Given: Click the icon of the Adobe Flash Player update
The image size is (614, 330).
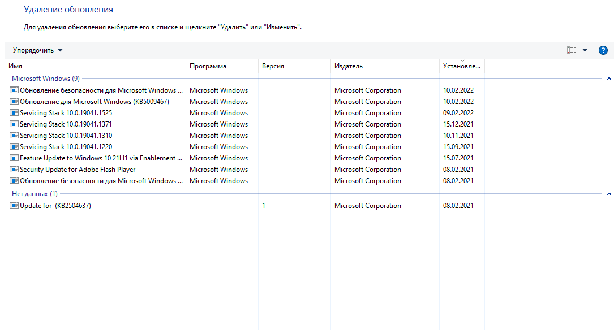Looking at the screenshot, I should click(14, 170).
